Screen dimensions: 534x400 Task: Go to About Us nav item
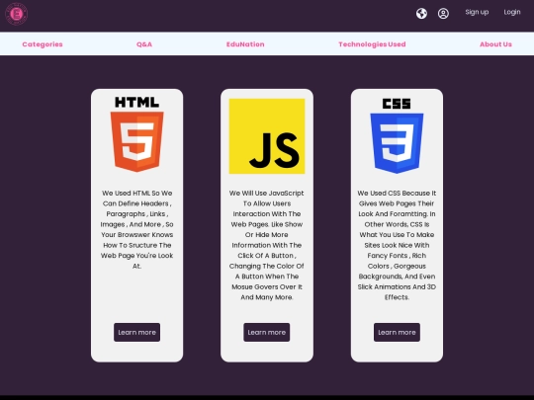click(x=495, y=44)
